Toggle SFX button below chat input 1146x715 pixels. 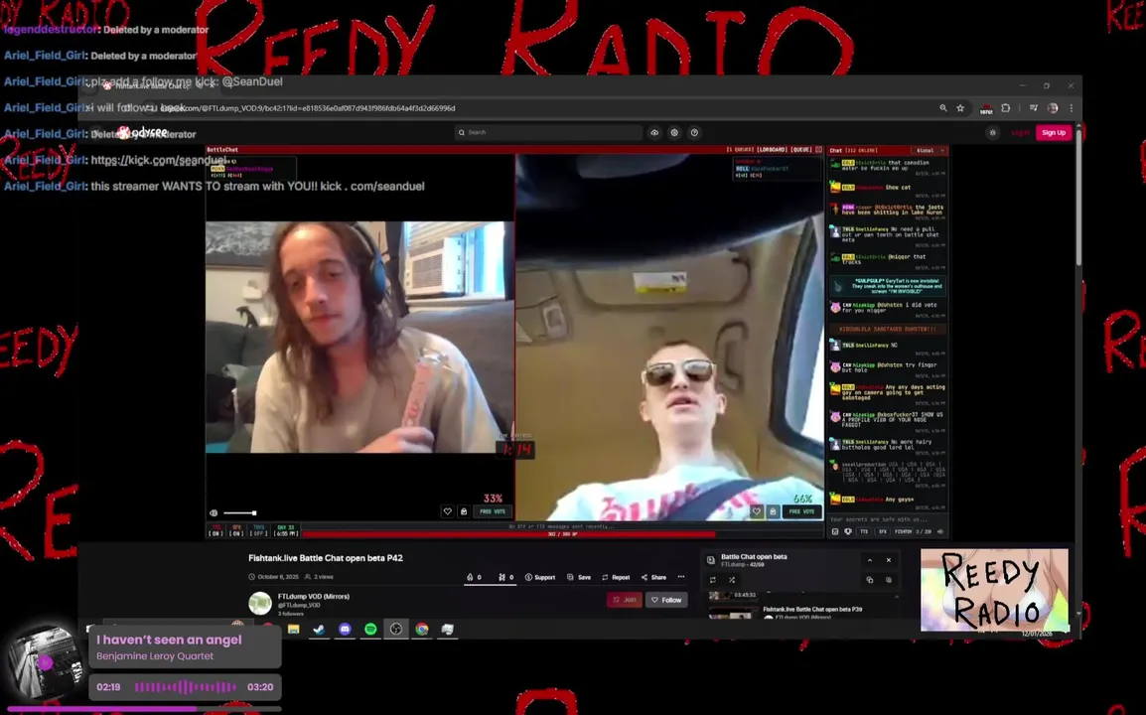[882, 531]
